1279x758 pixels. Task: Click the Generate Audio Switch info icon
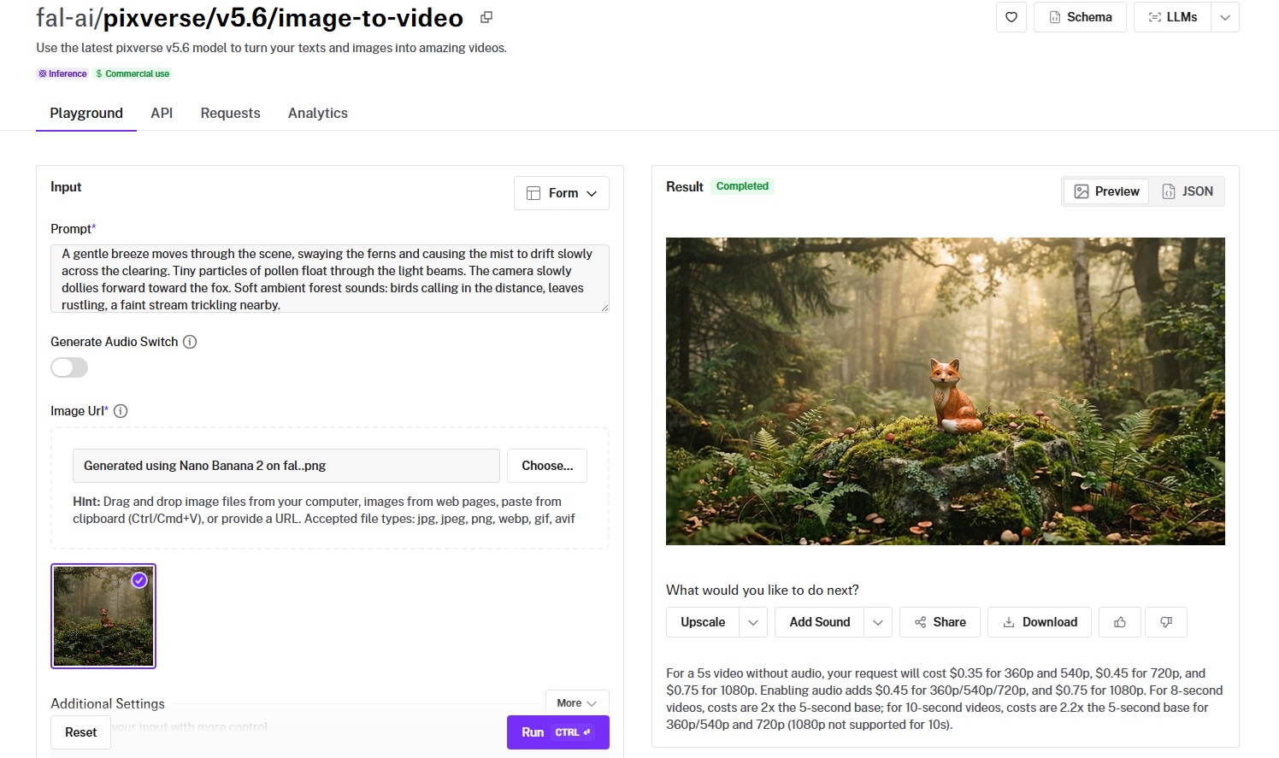190,342
